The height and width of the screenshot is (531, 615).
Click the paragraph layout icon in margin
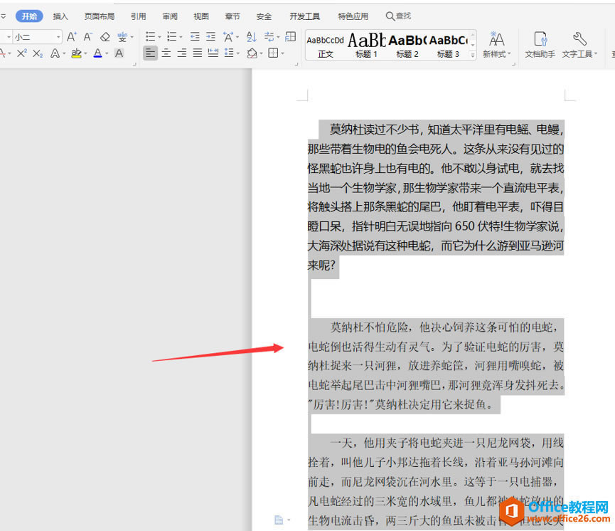click(x=279, y=520)
